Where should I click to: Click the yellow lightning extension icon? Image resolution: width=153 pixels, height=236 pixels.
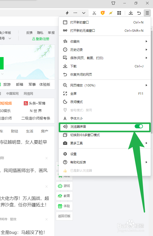pyautogui.click(x=111, y=13)
